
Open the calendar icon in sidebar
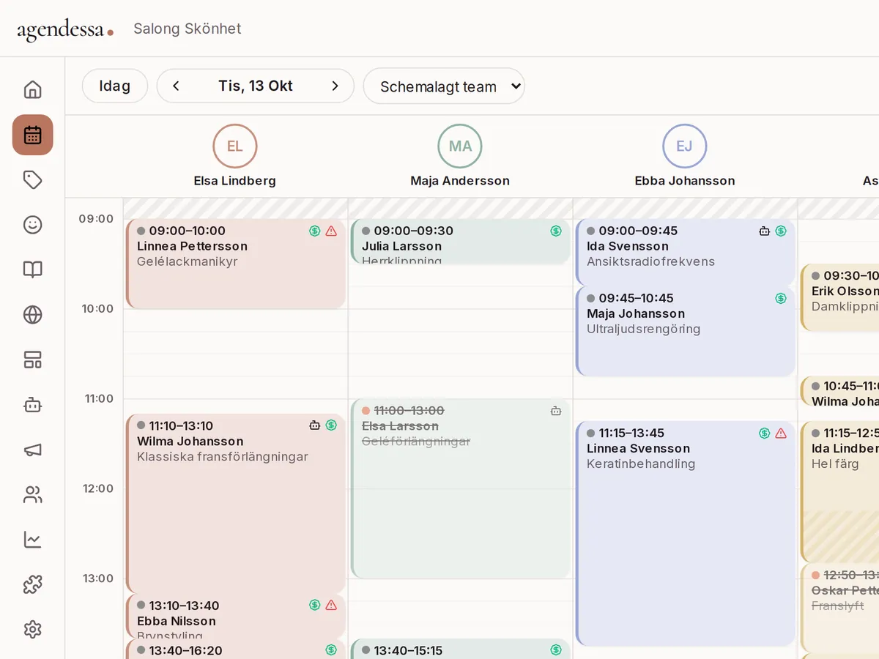[x=32, y=135]
